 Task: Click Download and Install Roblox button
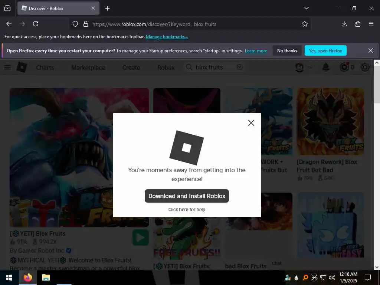pyautogui.click(x=187, y=196)
